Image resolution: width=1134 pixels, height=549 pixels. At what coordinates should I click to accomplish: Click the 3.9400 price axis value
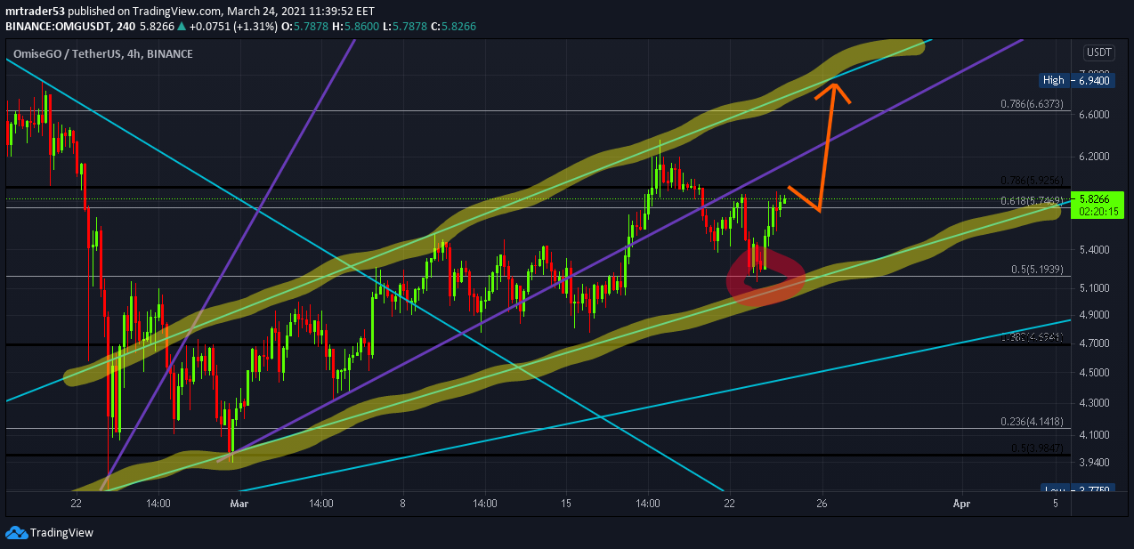[x=1093, y=463]
